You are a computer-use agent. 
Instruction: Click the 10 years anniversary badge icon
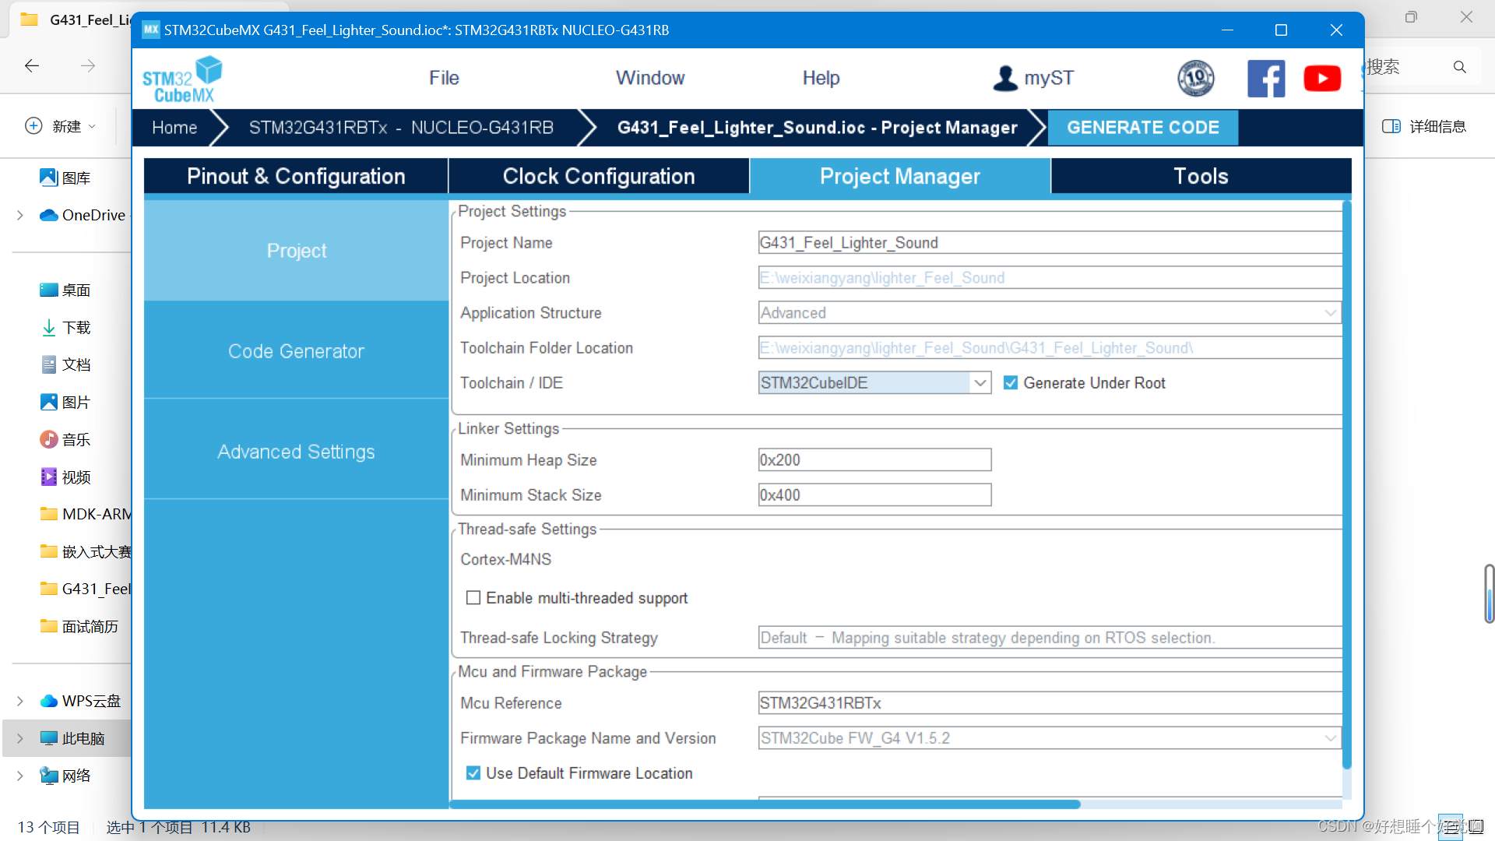coord(1195,78)
